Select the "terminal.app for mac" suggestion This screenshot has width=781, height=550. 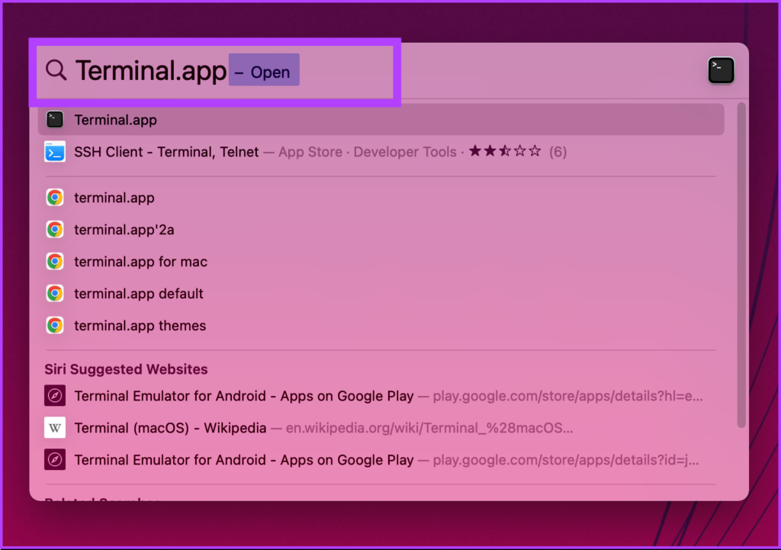140,262
